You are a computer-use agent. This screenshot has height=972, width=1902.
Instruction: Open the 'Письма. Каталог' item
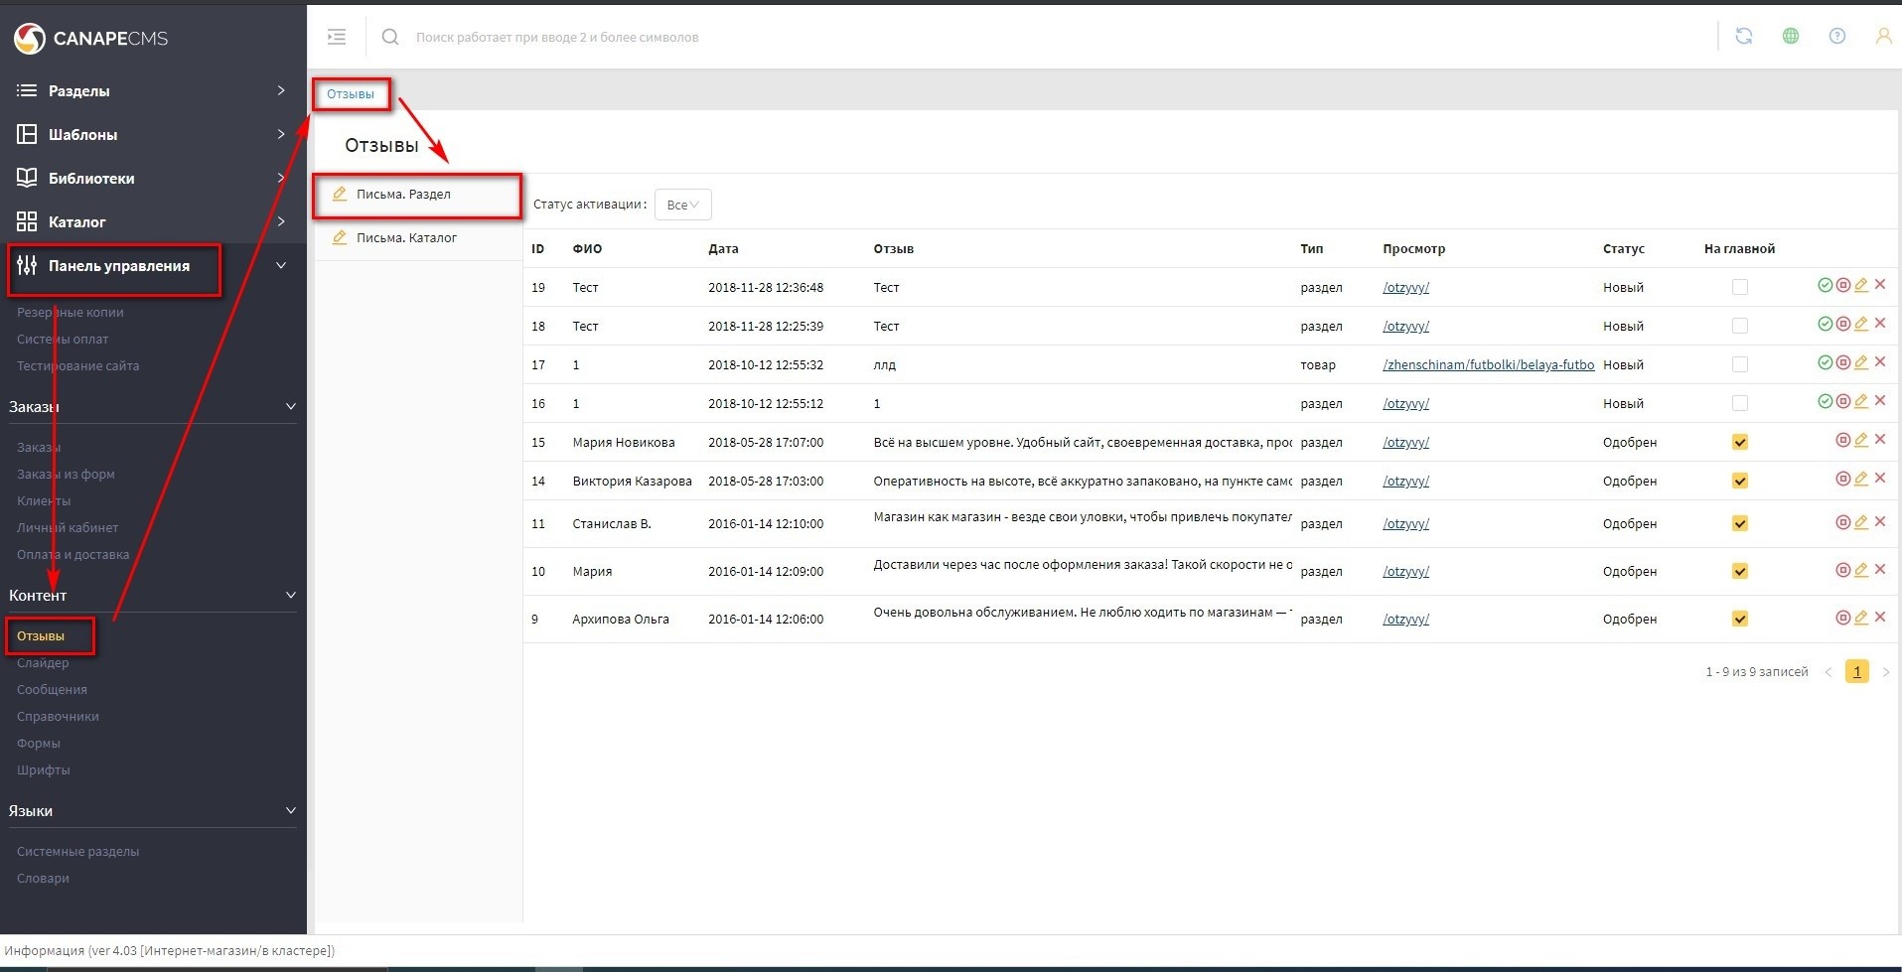406,238
